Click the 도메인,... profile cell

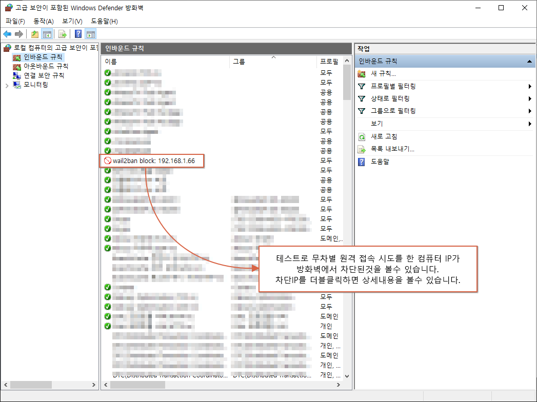click(x=331, y=238)
